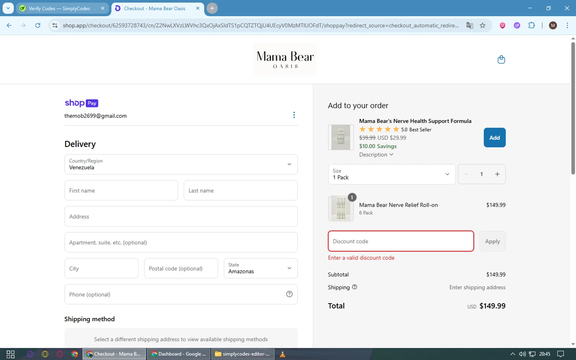576x360 pixels.
Task: Click the Last name field
Action: pyautogui.click(x=241, y=190)
